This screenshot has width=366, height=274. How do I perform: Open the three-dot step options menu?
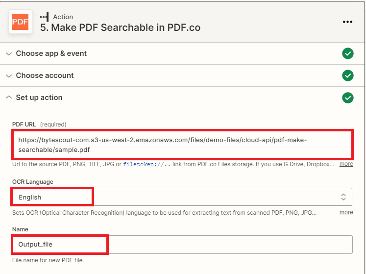pos(347,22)
